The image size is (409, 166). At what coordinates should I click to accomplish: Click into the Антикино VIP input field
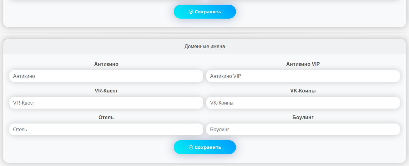(x=303, y=76)
